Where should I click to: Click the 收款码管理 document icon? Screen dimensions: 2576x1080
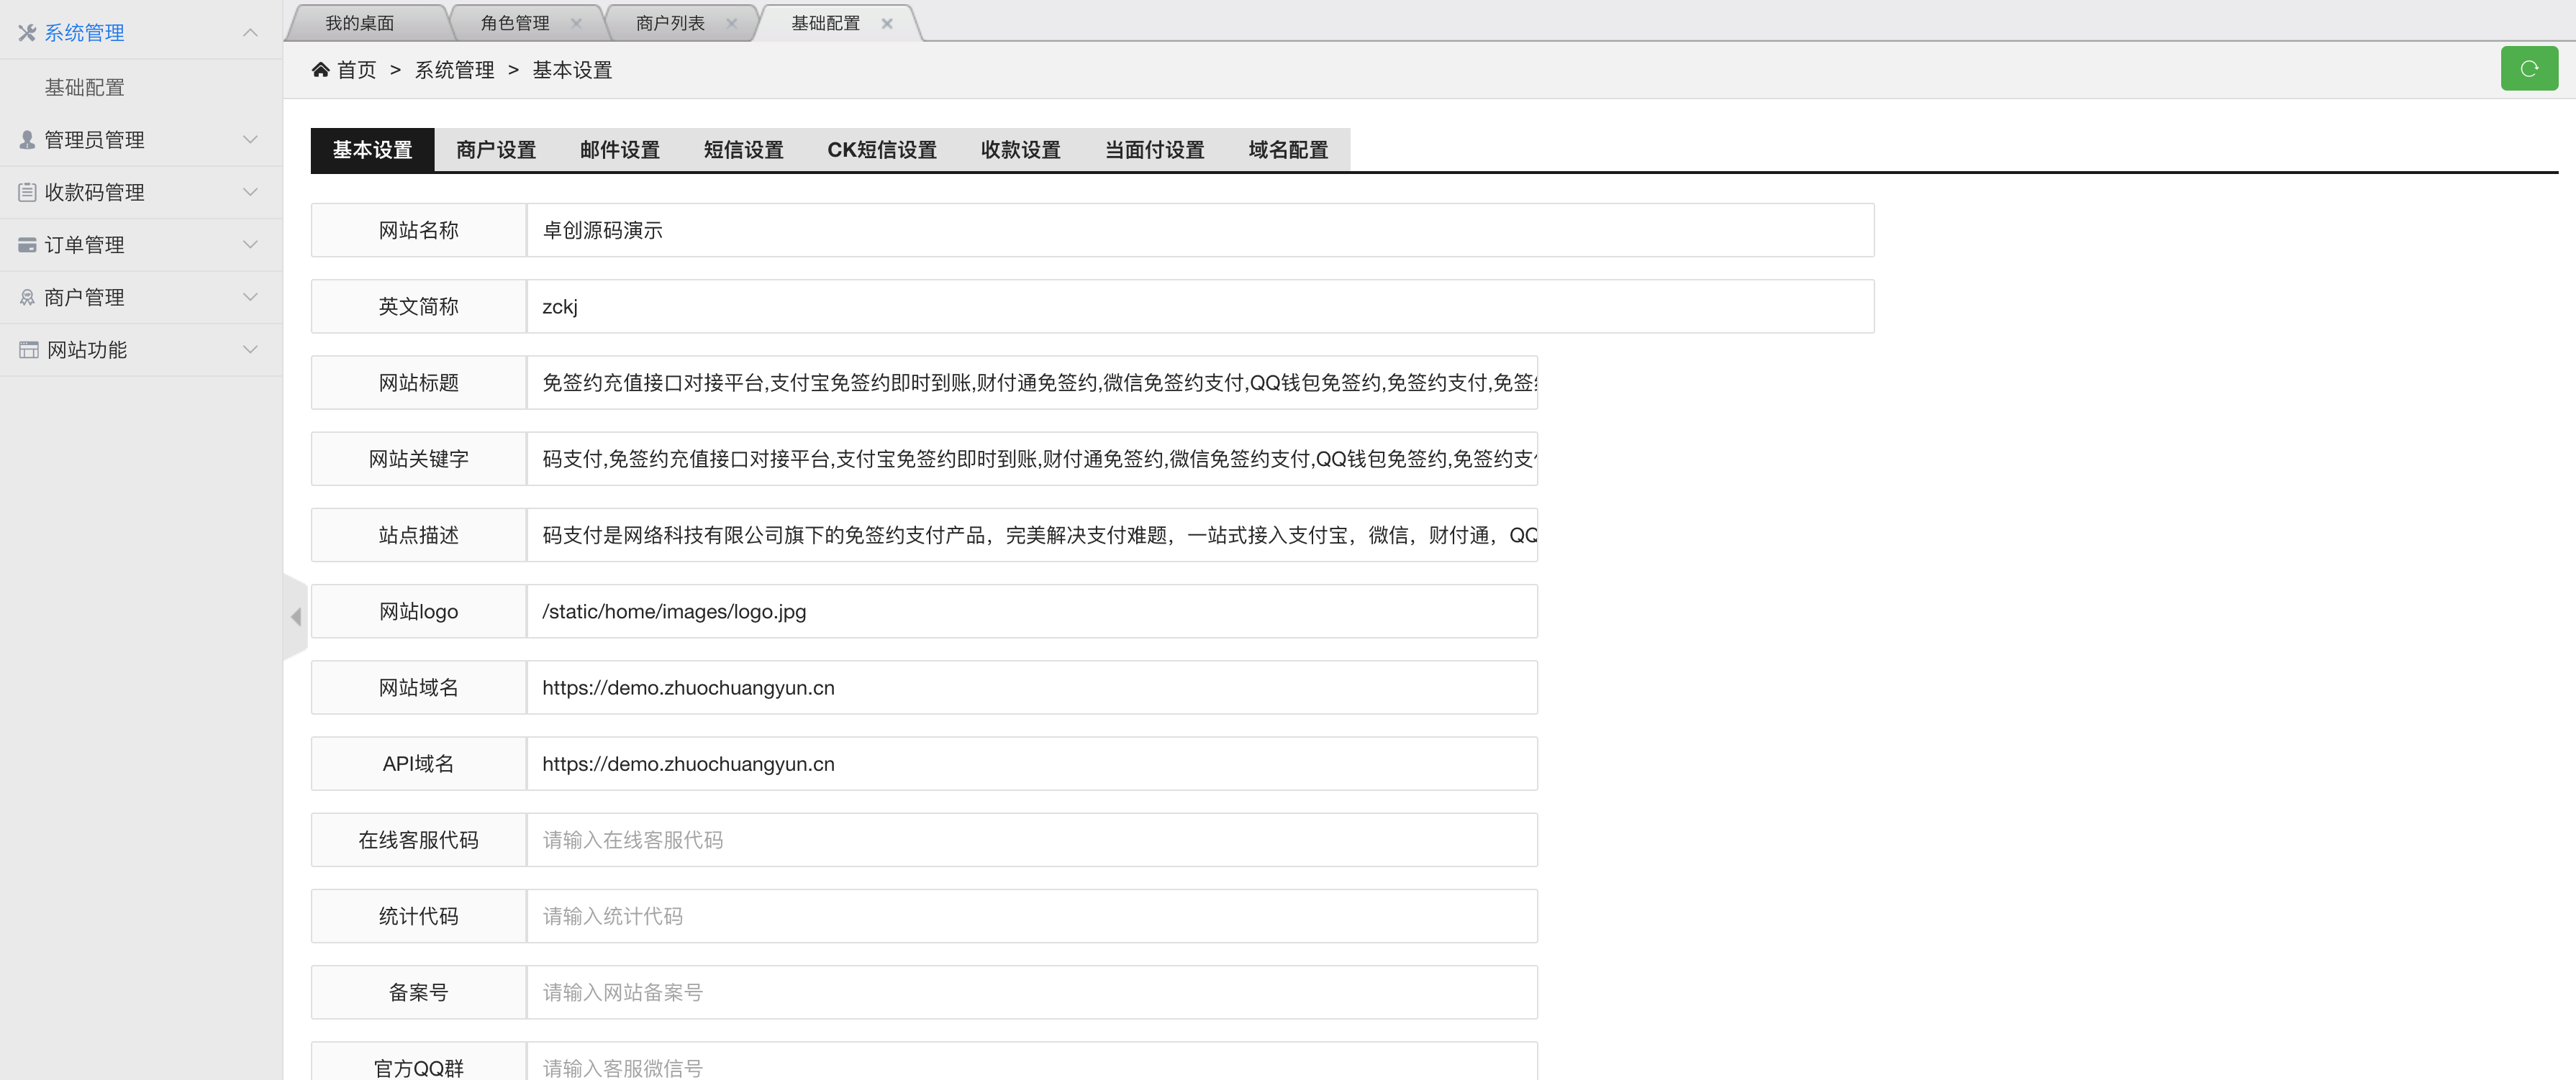click(27, 192)
